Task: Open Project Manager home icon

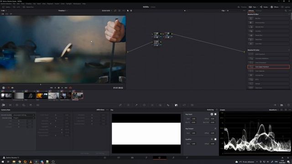Action: click(282, 158)
